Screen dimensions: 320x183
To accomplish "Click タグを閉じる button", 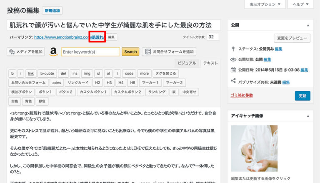I will coord(166,73).
